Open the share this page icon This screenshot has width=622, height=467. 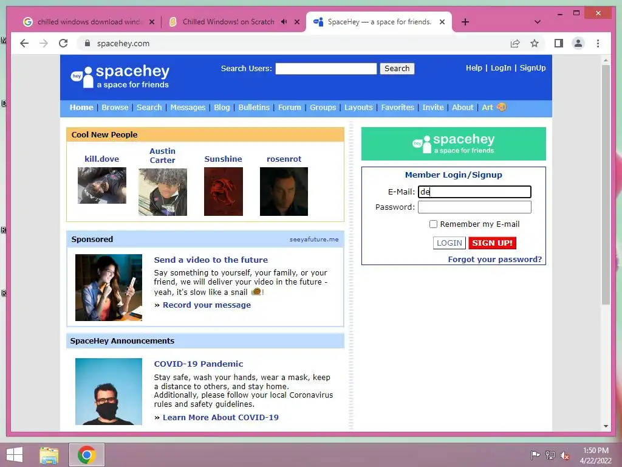515,43
